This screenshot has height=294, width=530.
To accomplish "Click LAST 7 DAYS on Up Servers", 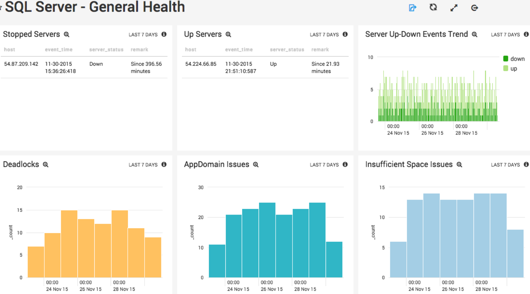I will (324, 35).
